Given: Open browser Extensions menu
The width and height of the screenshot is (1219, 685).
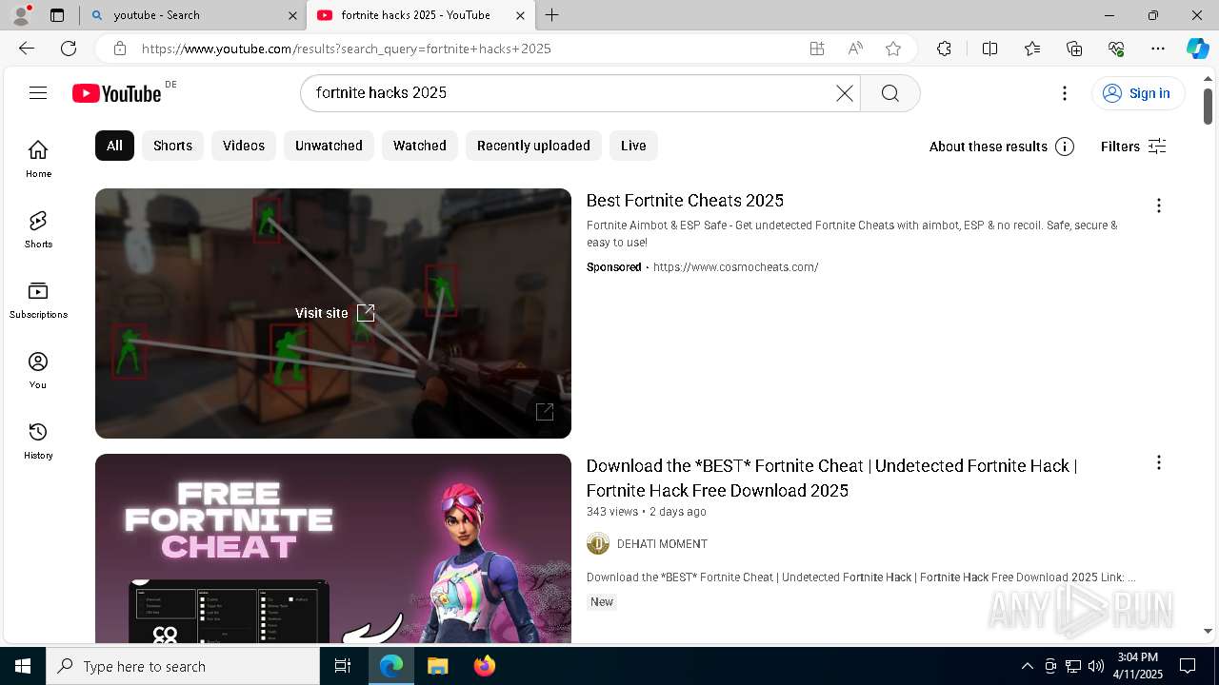Looking at the screenshot, I should click(944, 49).
